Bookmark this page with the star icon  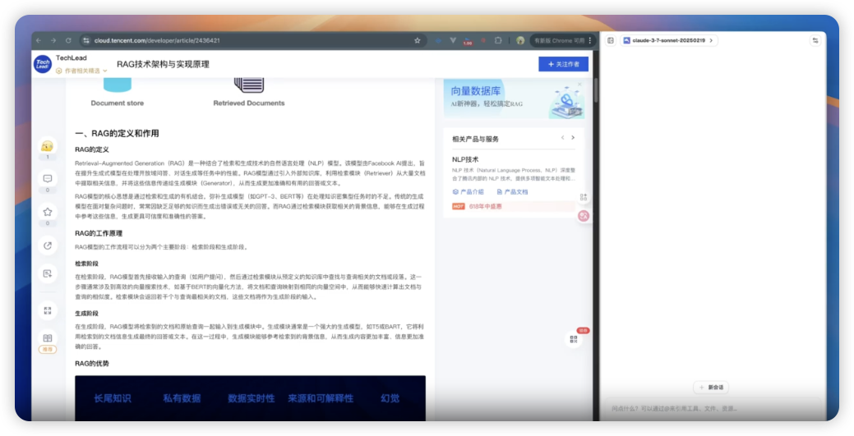point(418,40)
